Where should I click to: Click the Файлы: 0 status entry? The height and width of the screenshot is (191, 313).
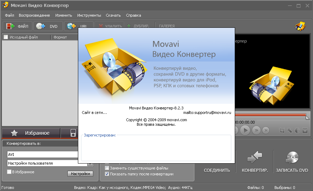(x=255, y=188)
